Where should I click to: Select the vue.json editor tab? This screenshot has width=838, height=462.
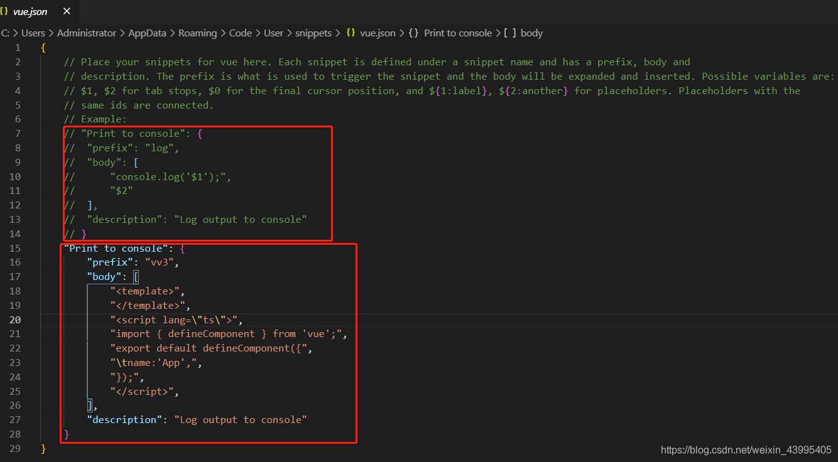(38, 11)
